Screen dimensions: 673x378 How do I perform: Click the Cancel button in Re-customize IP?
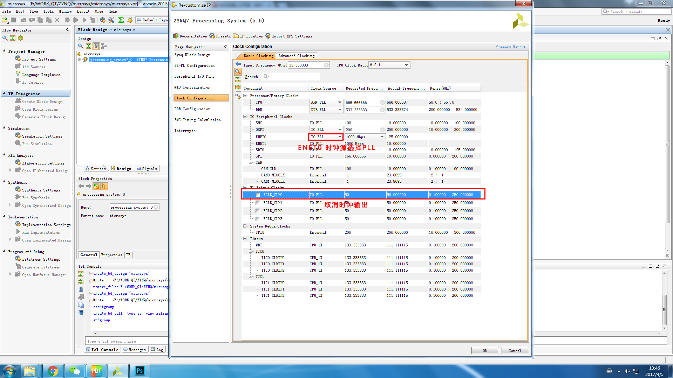pyautogui.click(x=515, y=351)
